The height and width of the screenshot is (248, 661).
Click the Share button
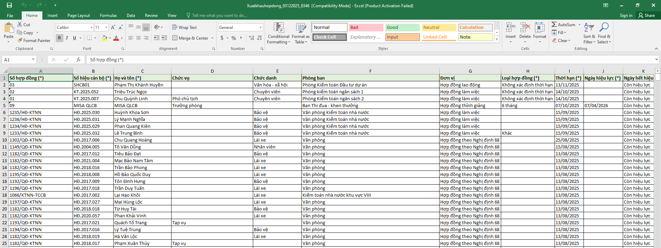point(646,15)
